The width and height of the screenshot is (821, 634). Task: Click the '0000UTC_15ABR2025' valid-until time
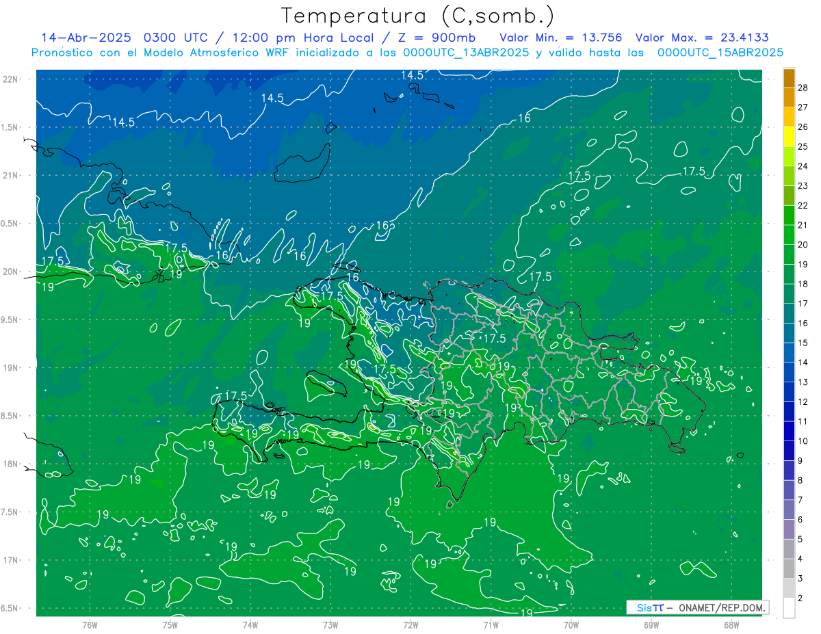(x=720, y=53)
